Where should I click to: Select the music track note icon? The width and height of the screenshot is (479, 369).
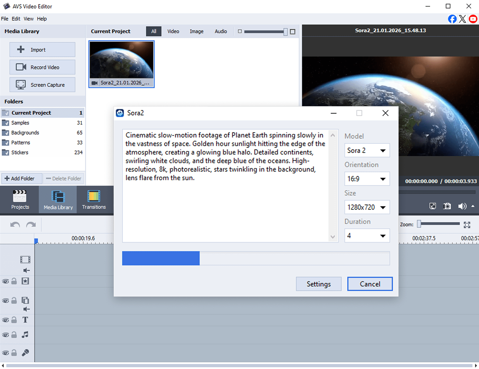pos(25,334)
